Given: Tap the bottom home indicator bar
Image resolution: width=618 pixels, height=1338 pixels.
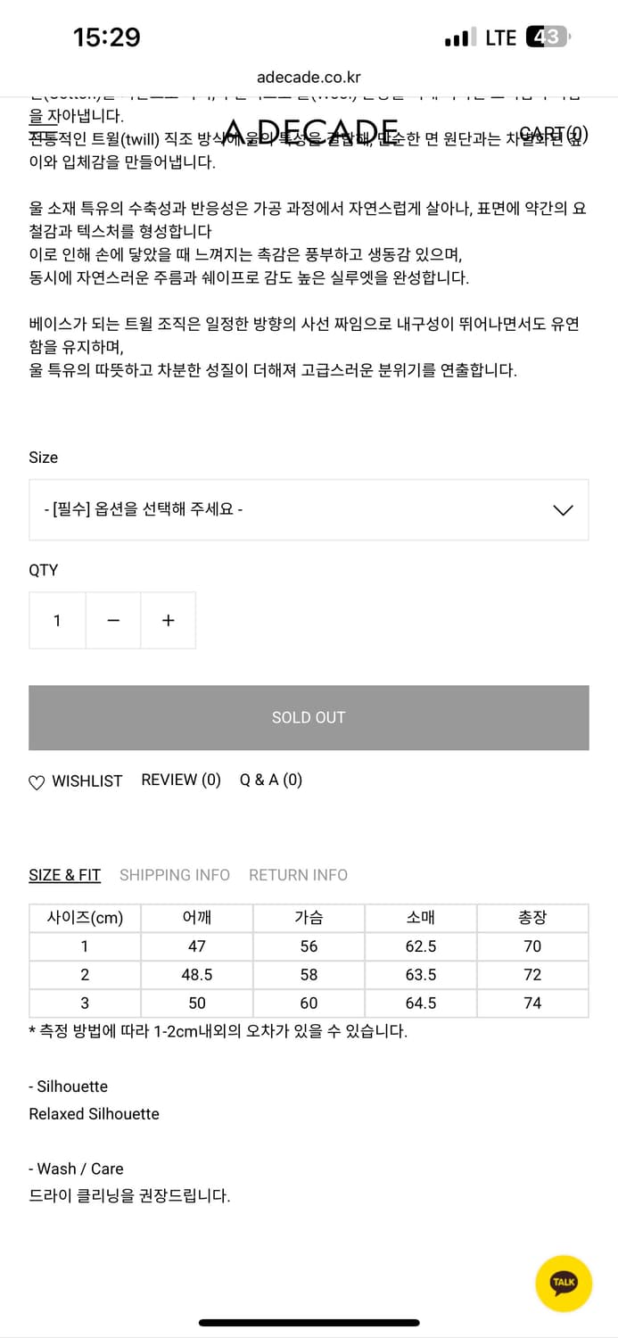Looking at the screenshot, I should point(309,1324).
